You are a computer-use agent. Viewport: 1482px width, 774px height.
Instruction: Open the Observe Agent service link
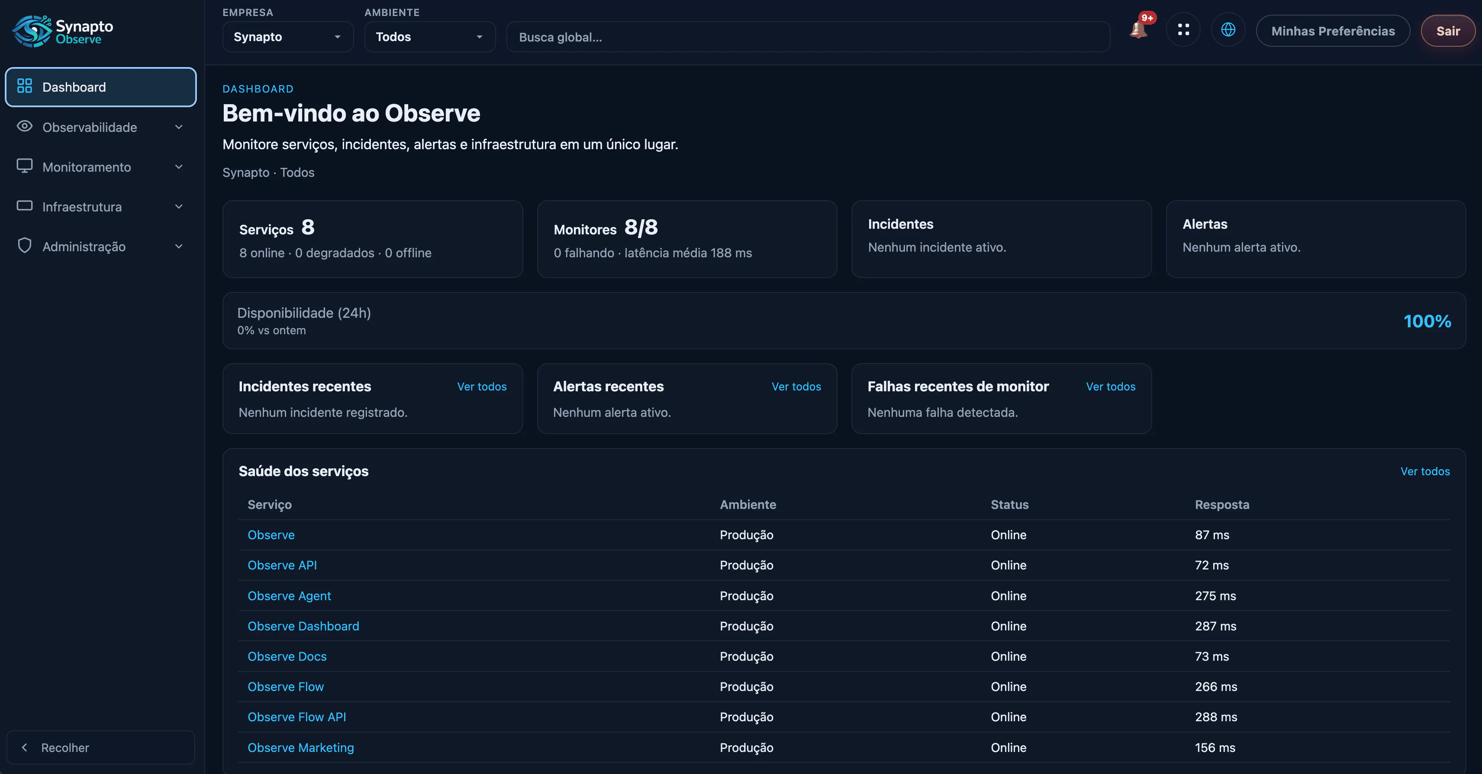290,596
